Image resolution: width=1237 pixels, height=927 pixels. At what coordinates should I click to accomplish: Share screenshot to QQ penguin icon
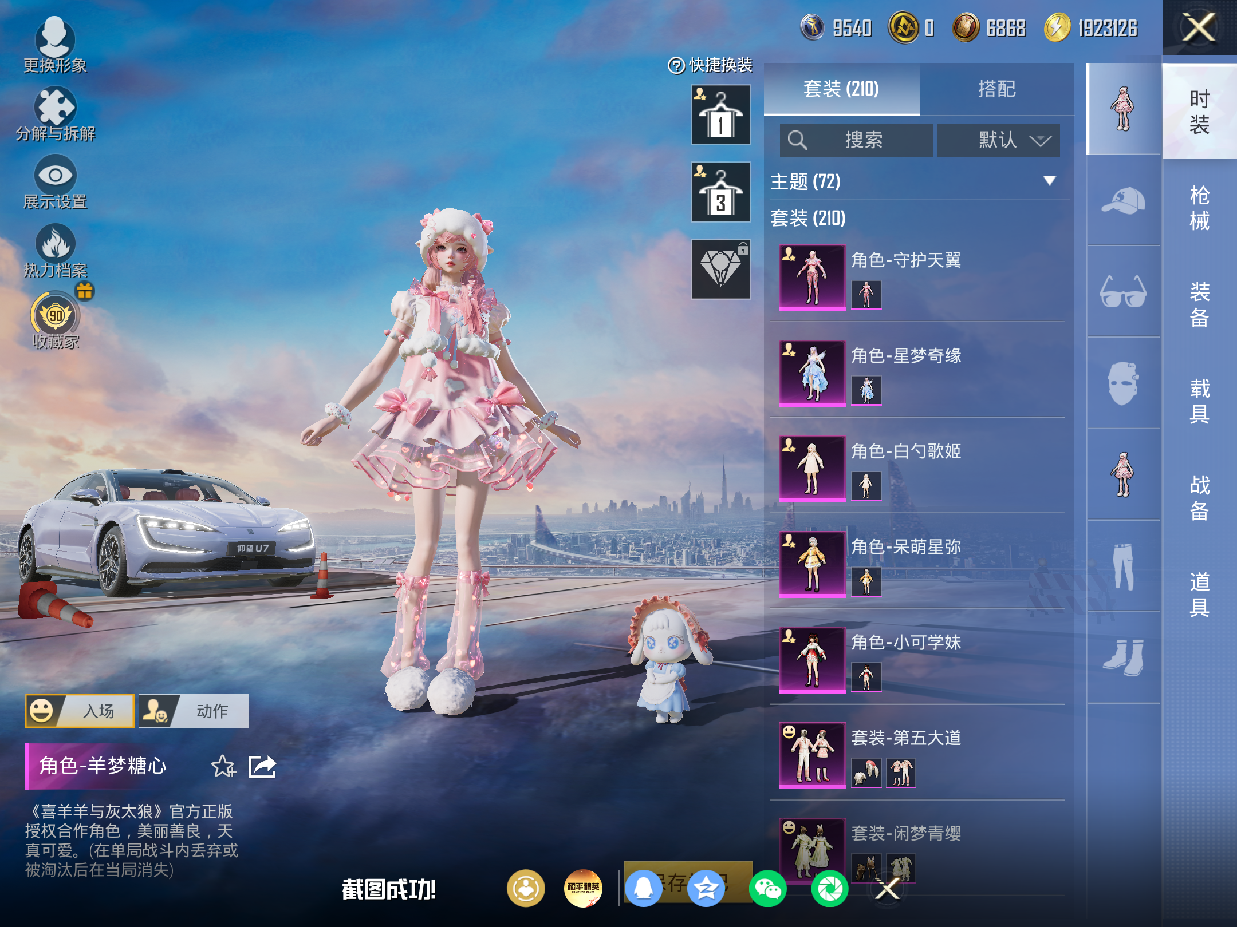[644, 889]
